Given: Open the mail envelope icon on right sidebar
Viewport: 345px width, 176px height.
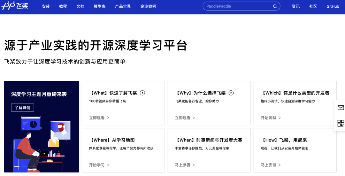Looking at the screenshot, I should pos(341,108).
